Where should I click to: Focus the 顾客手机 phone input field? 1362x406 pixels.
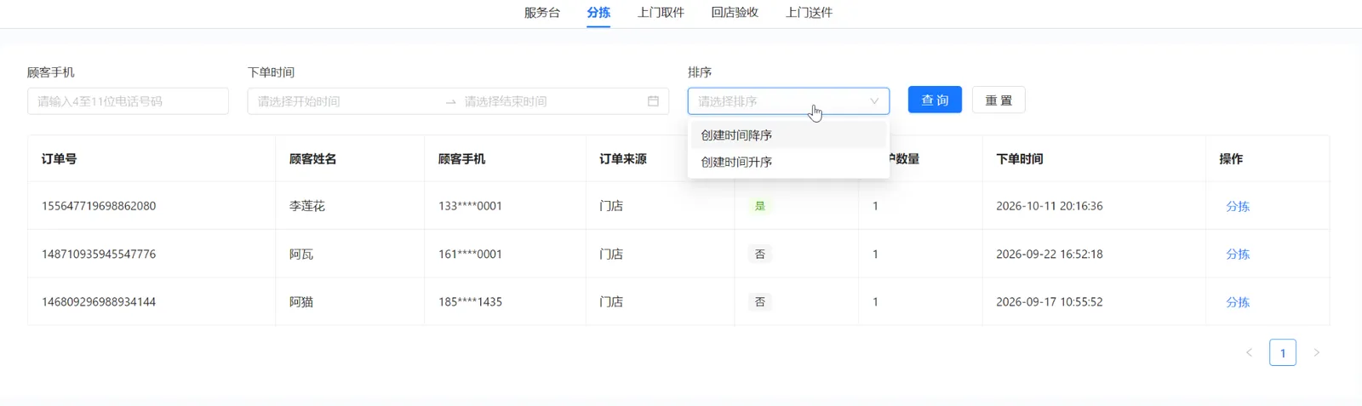click(128, 101)
